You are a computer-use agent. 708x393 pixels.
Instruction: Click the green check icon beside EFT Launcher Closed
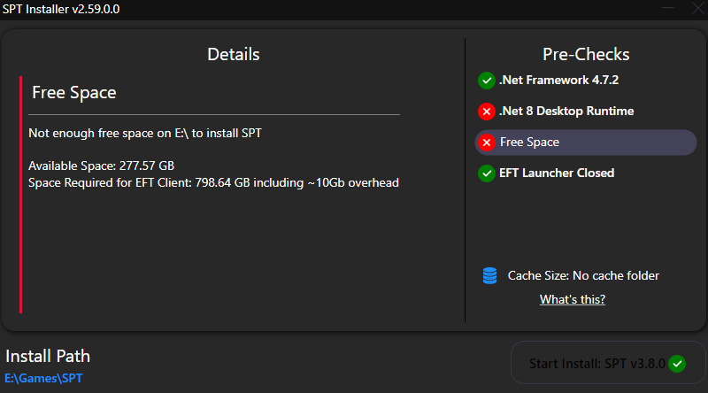click(x=486, y=173)
